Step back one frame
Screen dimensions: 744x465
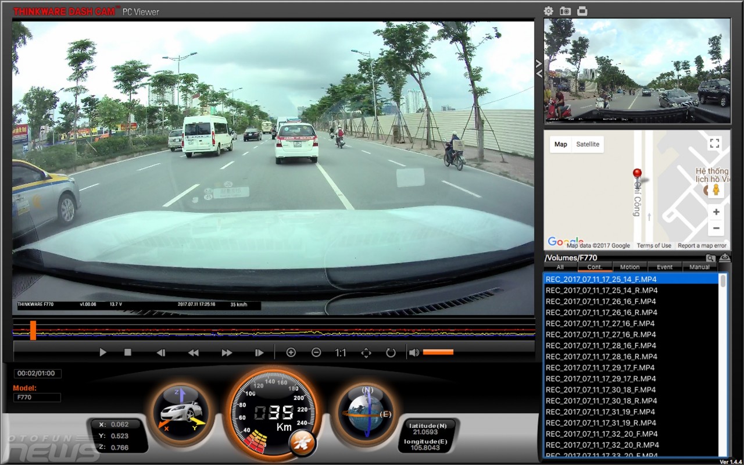coord(161,352)
